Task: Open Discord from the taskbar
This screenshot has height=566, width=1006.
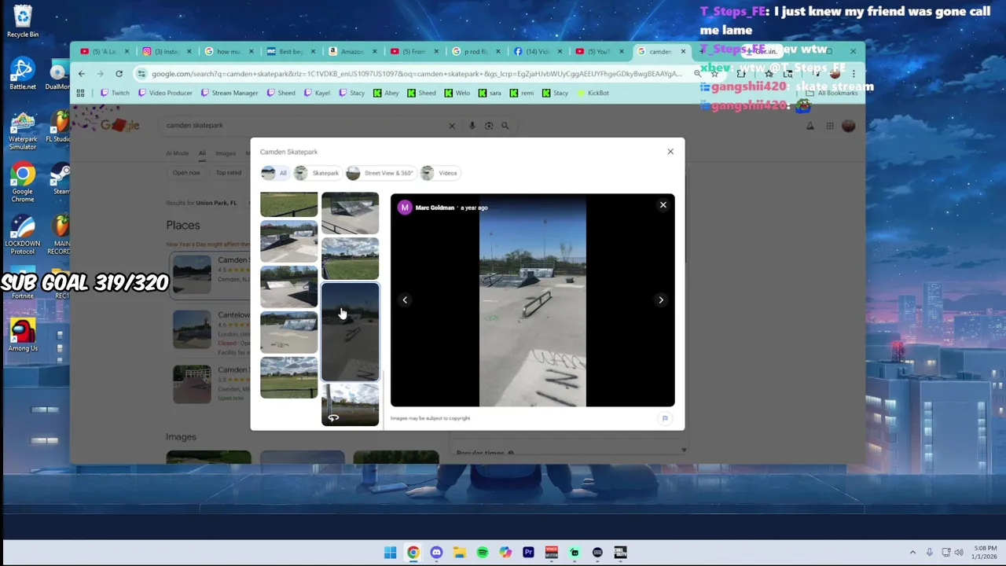Action: coord(436,553)
